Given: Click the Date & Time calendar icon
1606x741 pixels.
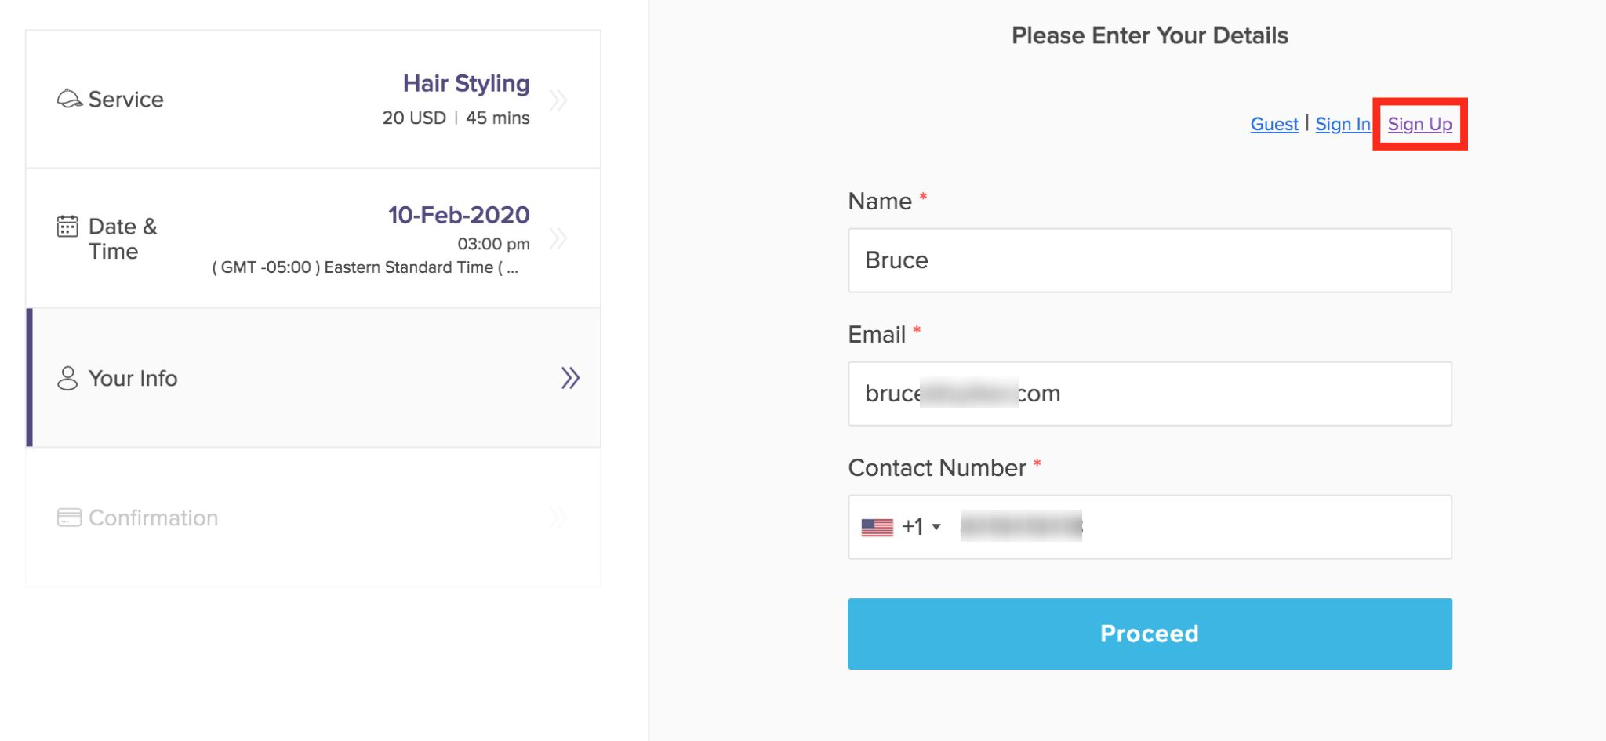Looking at the screenshot, I should (x=67, y=227).
